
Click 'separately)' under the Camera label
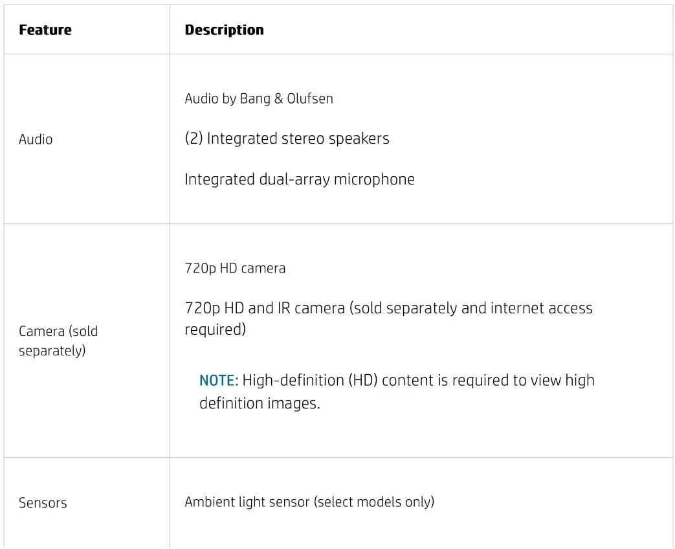pos(52,351)
